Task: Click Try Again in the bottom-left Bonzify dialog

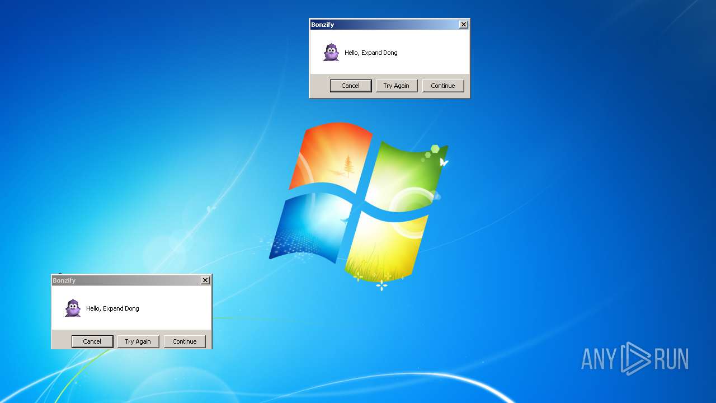Action: pos(138,341)
